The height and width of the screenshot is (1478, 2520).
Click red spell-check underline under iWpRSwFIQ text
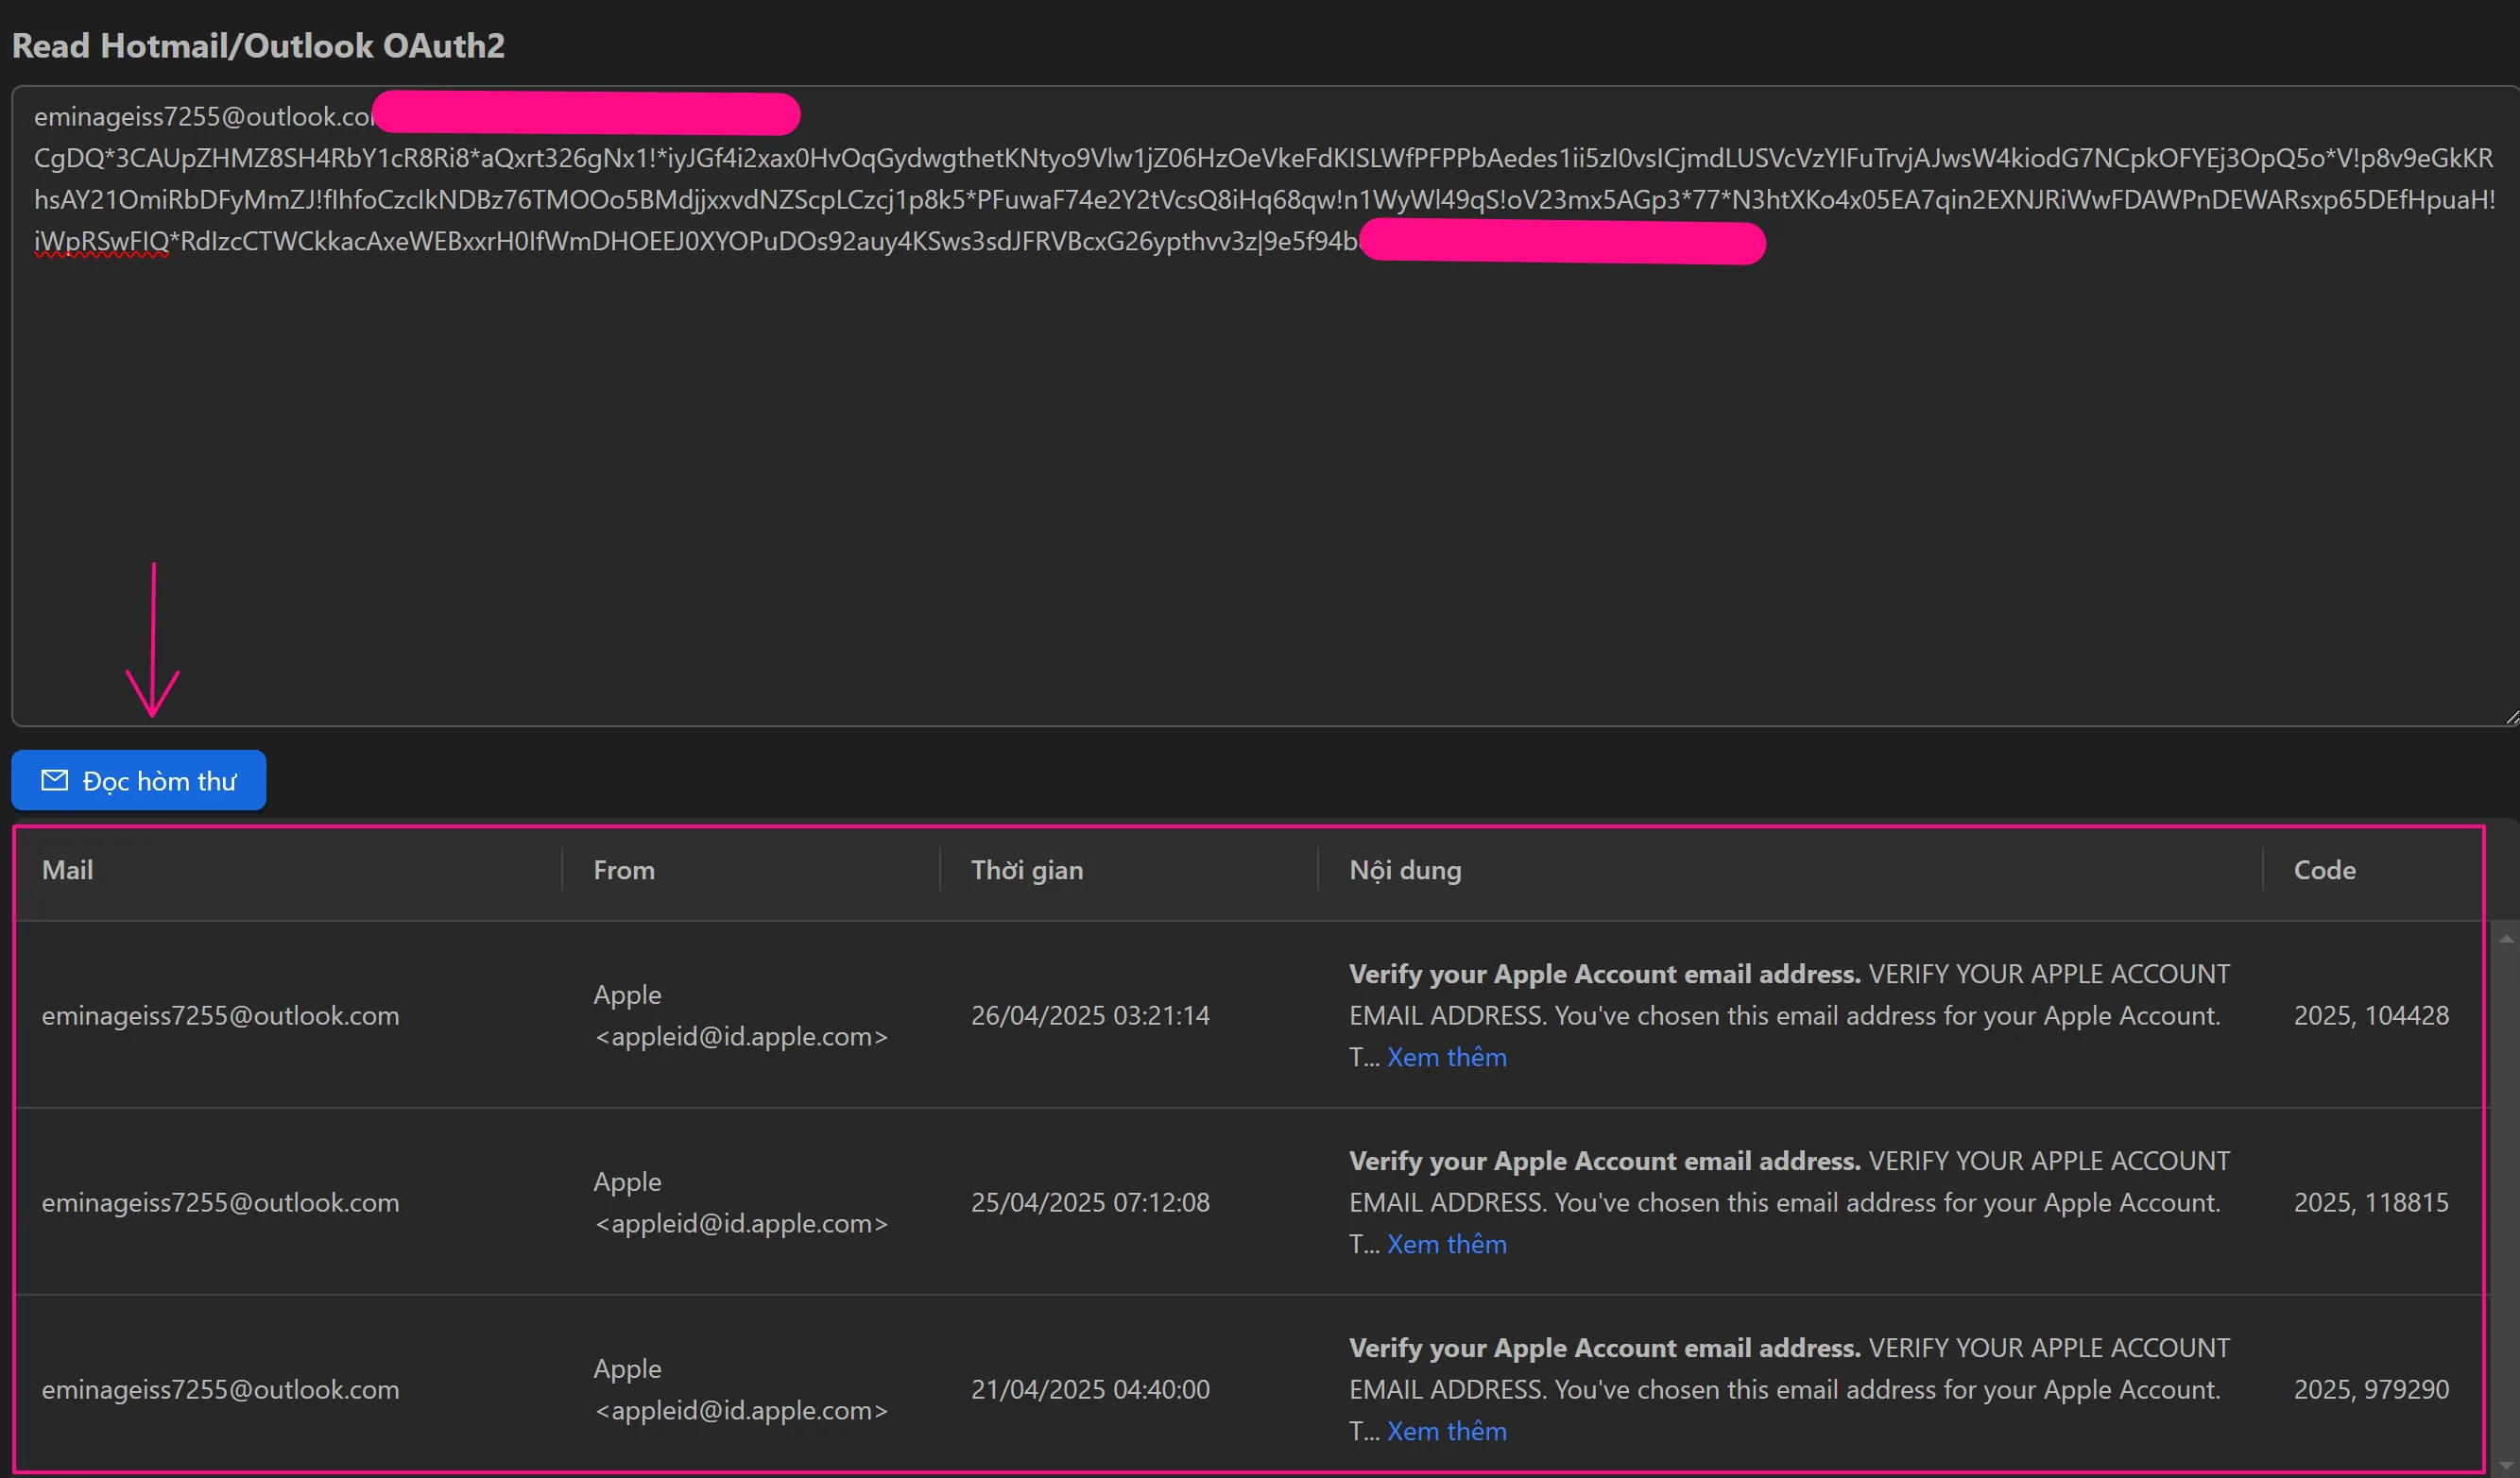click(x=98, y=257)
